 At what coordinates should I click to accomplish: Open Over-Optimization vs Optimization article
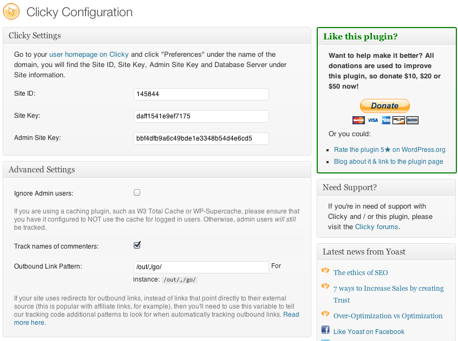click(x=388, y=316)
